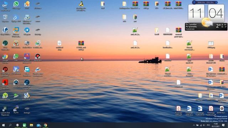The width and height of the screenshot is (228, 128).
Task: Select the Команды Fastboot Word document
Action: point(200,111)
